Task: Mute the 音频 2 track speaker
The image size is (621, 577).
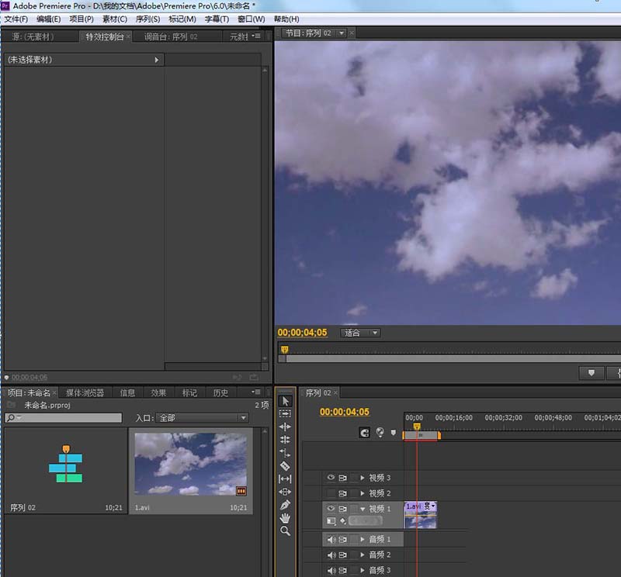Action: coord(331,555)
